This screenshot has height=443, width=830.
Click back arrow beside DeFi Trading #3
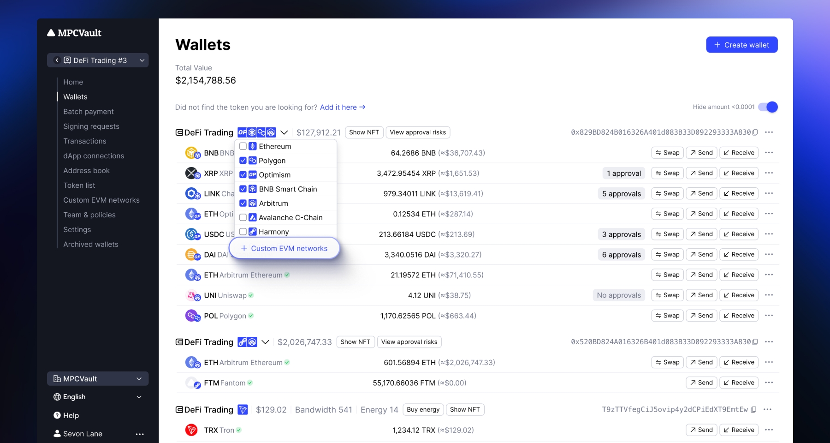(x=57, y=60)
